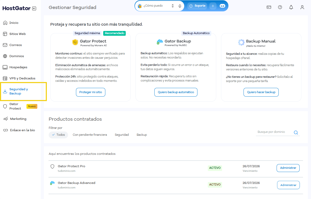Screen dimensions: 311x199
Task: Collapse the sidebar using HostGator arrow icon
Action: 34,8
